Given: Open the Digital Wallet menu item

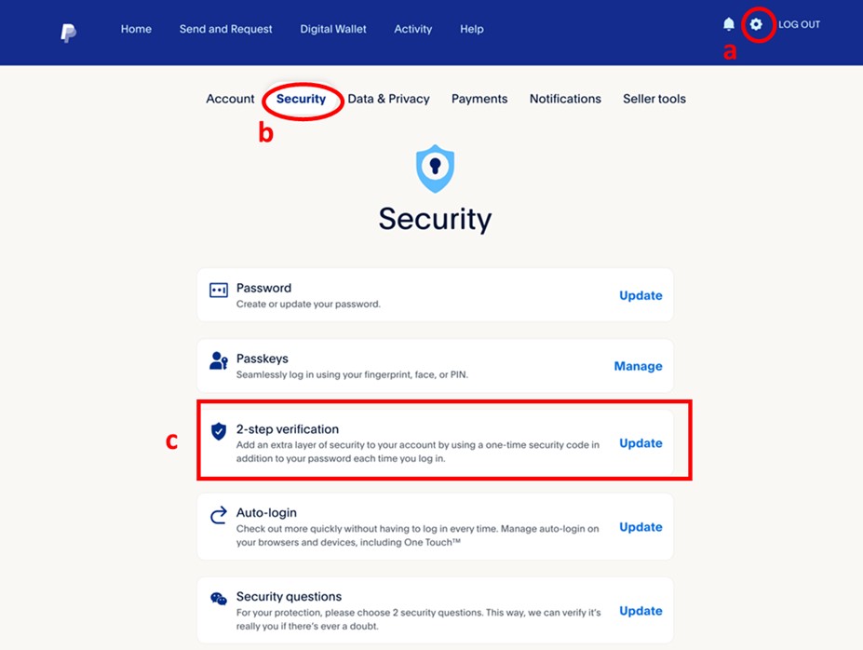Looking at the screenshot, I should (x=332, y=29).
